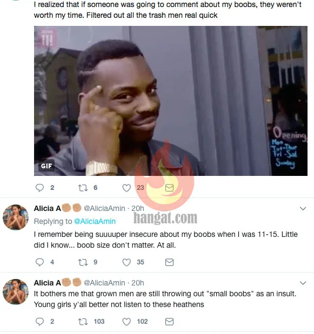Viewport: 314px width, 334px height.
Task: Share the 35-likes tweet via message icon
Action: point(169,262)
